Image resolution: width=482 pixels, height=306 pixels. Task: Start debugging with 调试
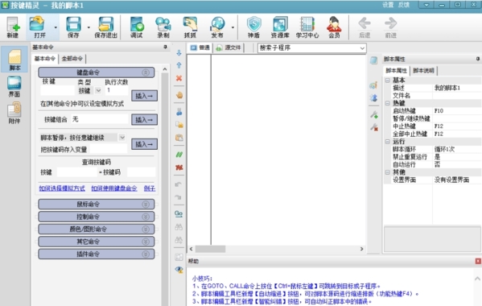[137, 27]
